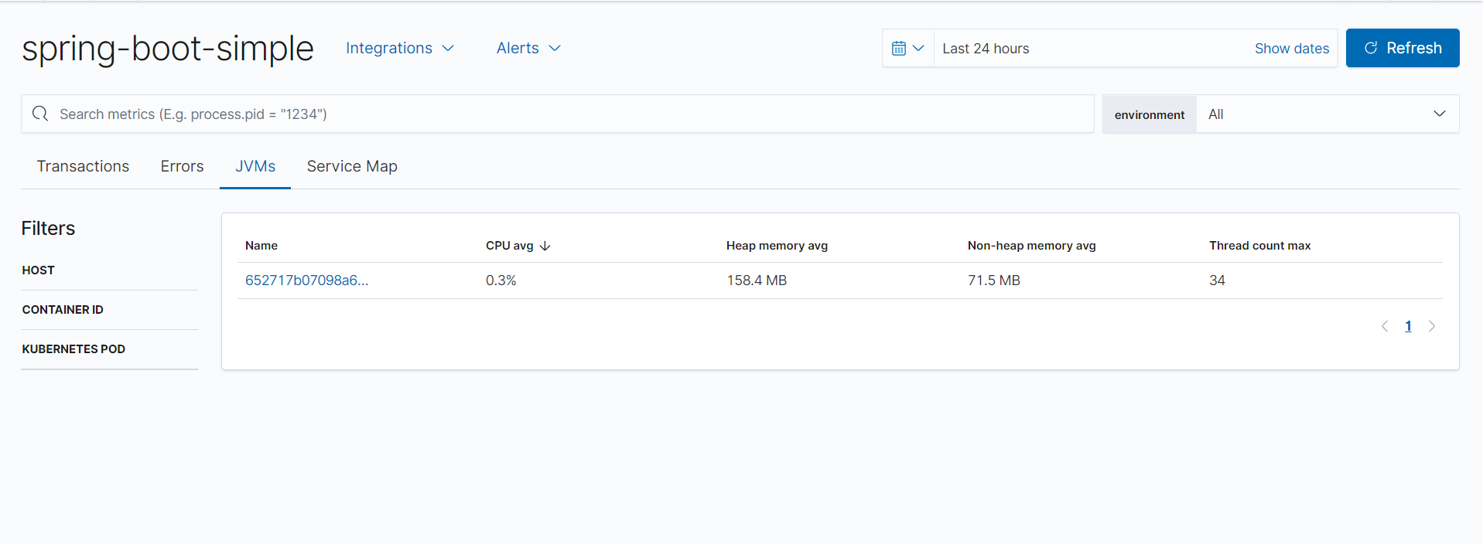The image size is (1483, 544).
Task: Click the spring-boot-simple title
Action: [x=168, y=49]
